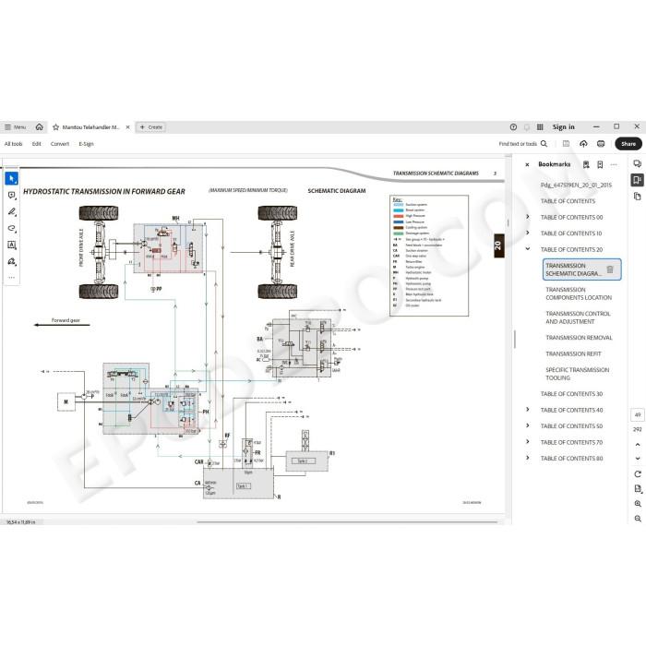The image size is (646, 646).
Task: Show more tools via left toolbar ellipsis
Action: 11,277
